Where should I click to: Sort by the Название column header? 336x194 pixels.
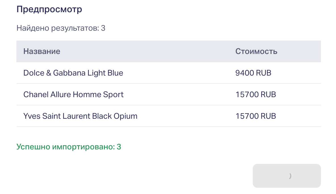click(x=42, y=51)
